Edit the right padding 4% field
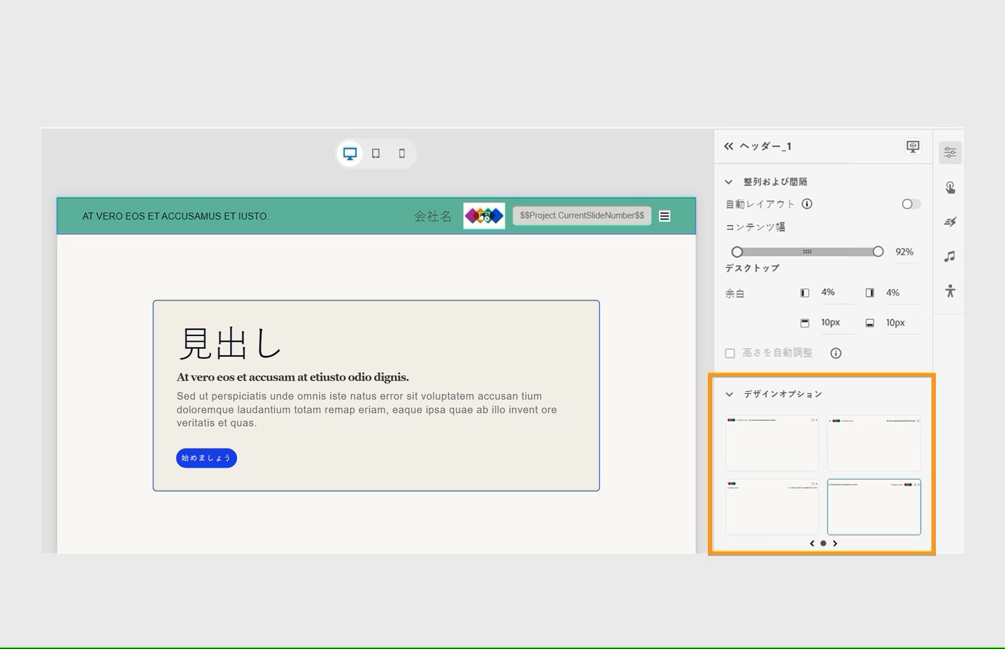Viewport: 1005px width, 649px height. 903,293
